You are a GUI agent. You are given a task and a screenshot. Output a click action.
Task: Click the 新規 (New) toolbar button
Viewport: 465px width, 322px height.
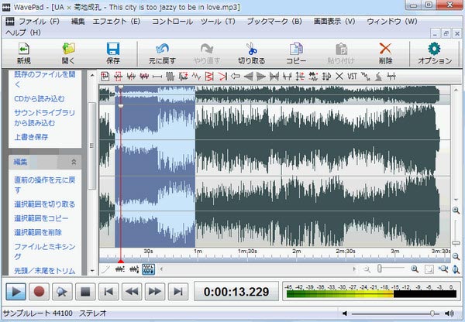tap(24, 53)
